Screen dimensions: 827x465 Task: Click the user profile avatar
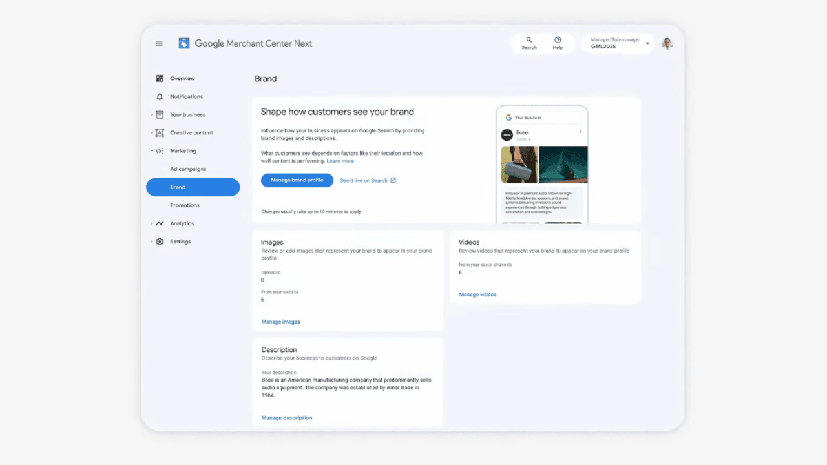(x=667, y=43)
